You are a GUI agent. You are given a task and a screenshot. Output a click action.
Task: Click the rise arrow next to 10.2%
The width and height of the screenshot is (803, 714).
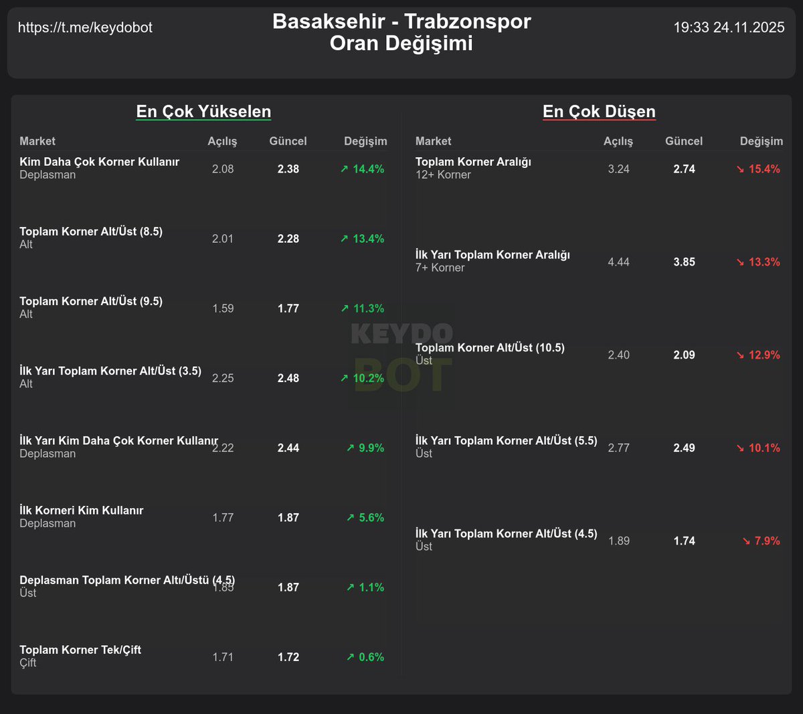pos(345,378)
